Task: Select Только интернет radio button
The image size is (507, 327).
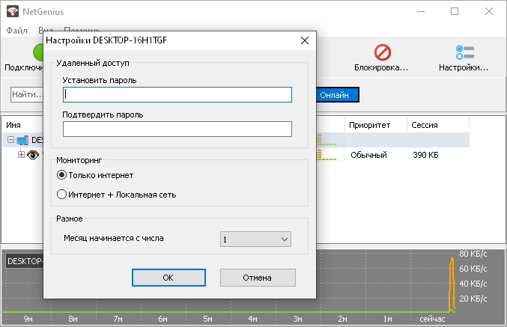Action: 61,175
